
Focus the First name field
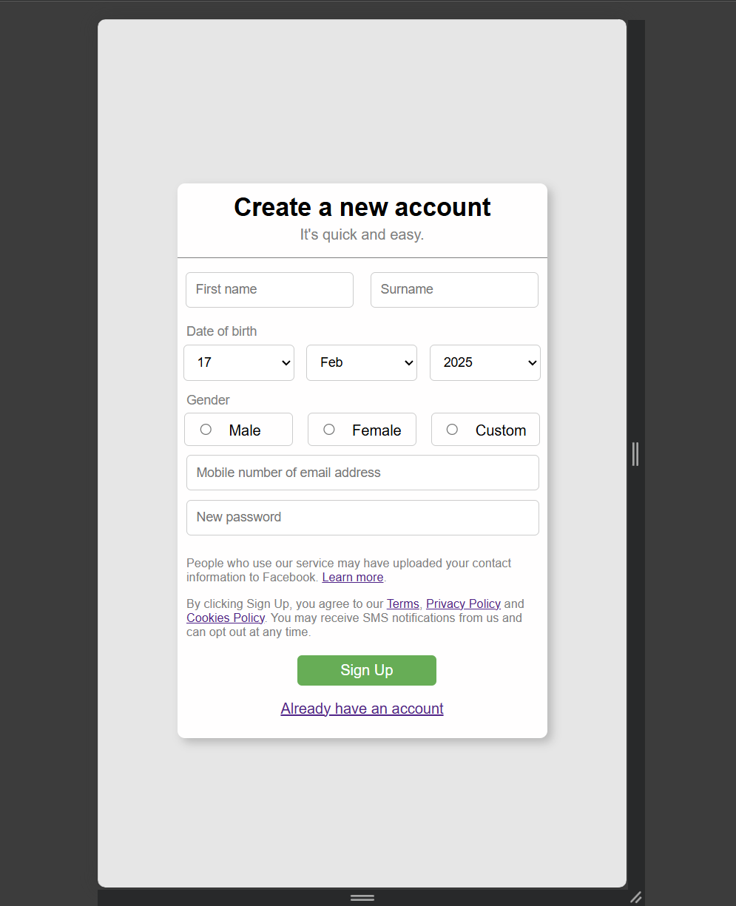(x=269, y=290)
